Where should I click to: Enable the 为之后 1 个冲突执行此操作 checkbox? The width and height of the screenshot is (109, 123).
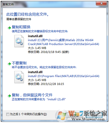tap(8, 114)
